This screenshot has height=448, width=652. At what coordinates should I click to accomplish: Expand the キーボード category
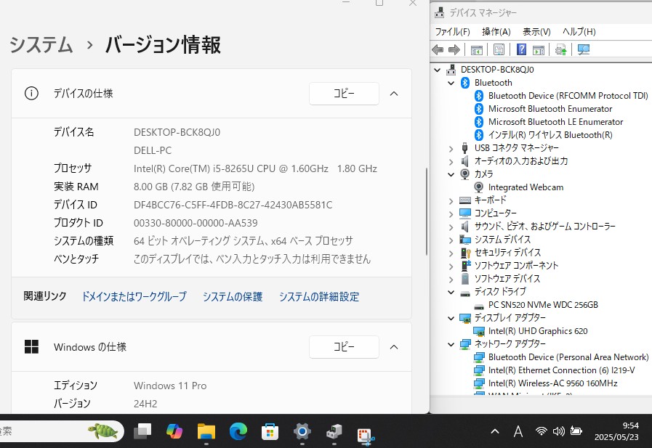pos(451,200)
